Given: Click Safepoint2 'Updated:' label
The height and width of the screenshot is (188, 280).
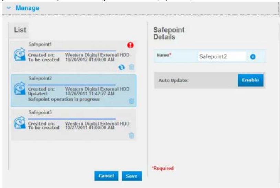Looking at the screenshot, I should [x=38, y=93].
